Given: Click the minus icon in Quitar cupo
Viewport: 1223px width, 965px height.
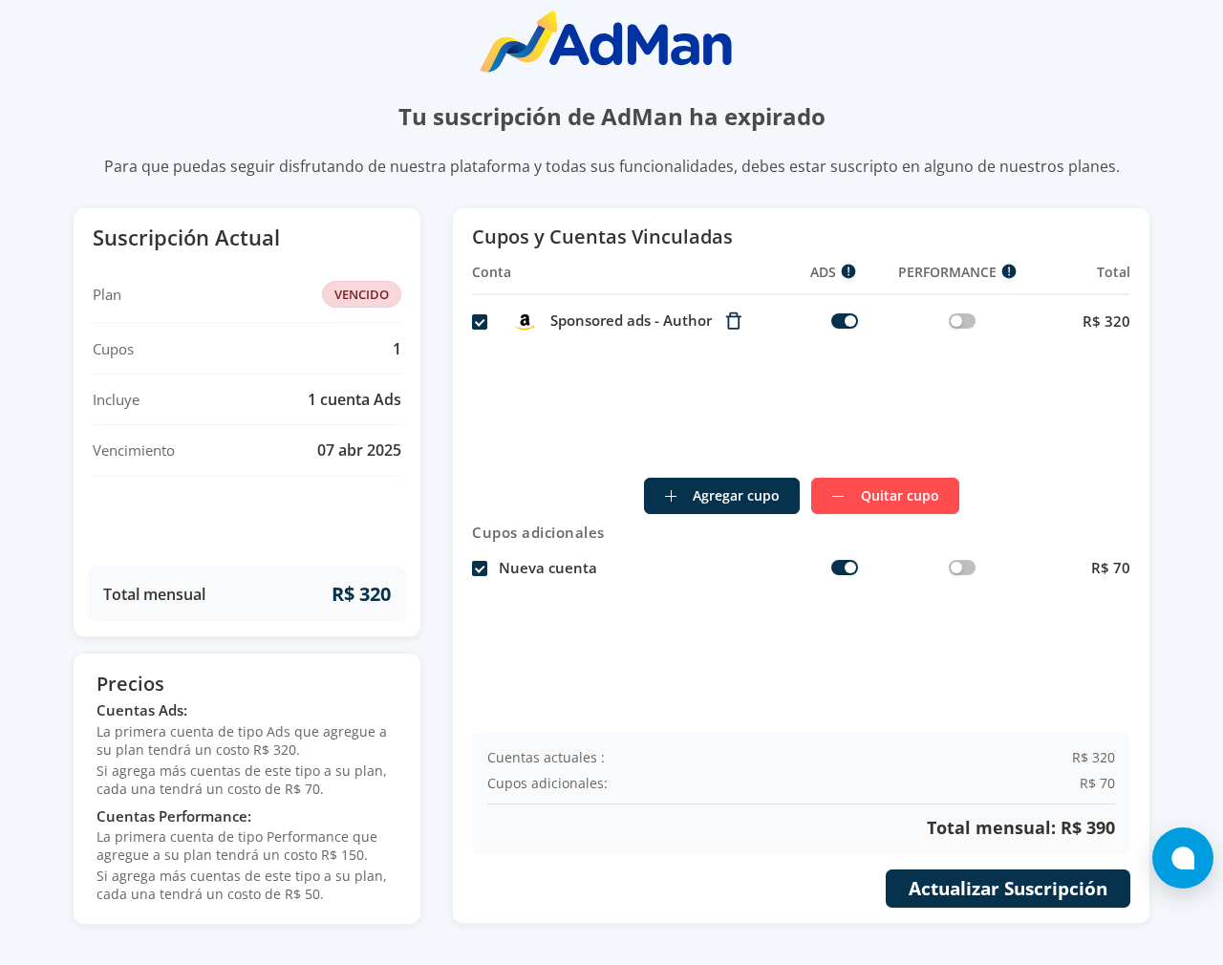Looking at the screenshot, I should point(838,496).
